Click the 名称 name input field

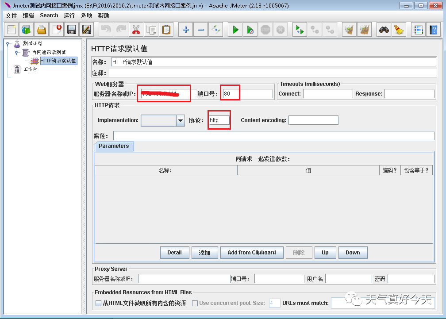tap(273, 62)
